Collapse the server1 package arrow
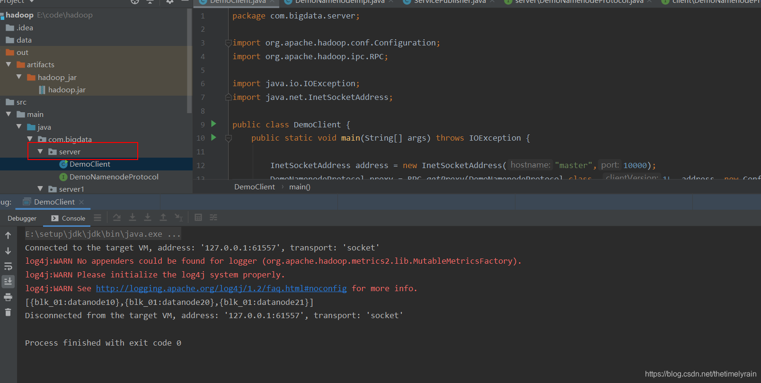The image size is (761, 383). tap(40, 188)
